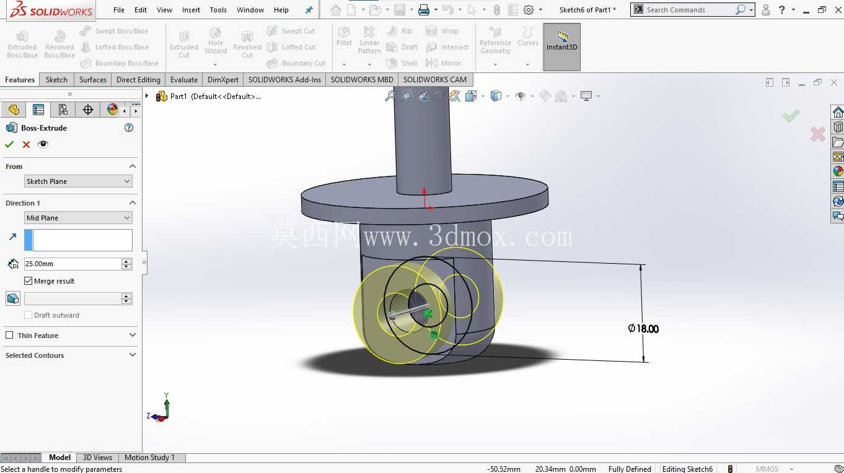The height and width of the screenshot is (473, 844).
Task: Pin the menu bar pushpin
Action: [309, 10]
